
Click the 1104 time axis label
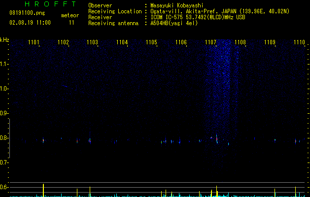(122, 42)
